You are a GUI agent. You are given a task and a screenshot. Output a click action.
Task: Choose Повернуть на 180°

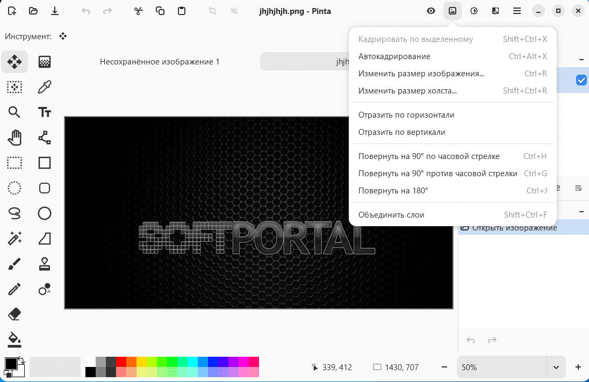pyautogui.click(x=452, y=191)
